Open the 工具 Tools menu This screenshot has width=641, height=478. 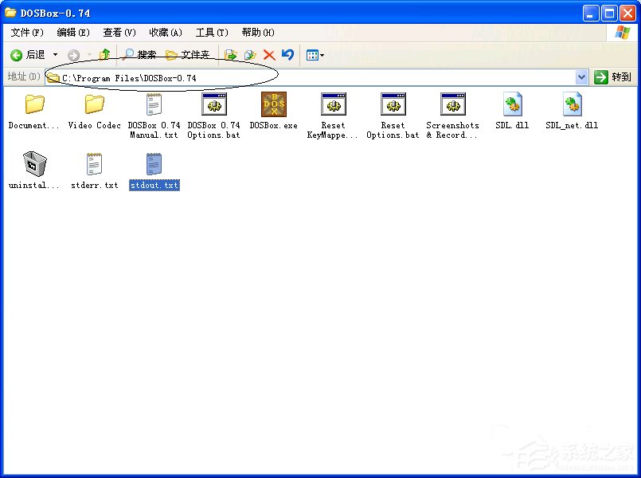click(x=210, y=32)
